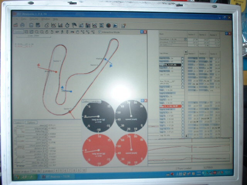This screenshot has width=247, height=185.
Task: Click the data list window icon
Action: 102,25
